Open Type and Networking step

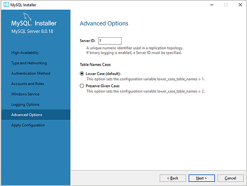click(29, 63)
